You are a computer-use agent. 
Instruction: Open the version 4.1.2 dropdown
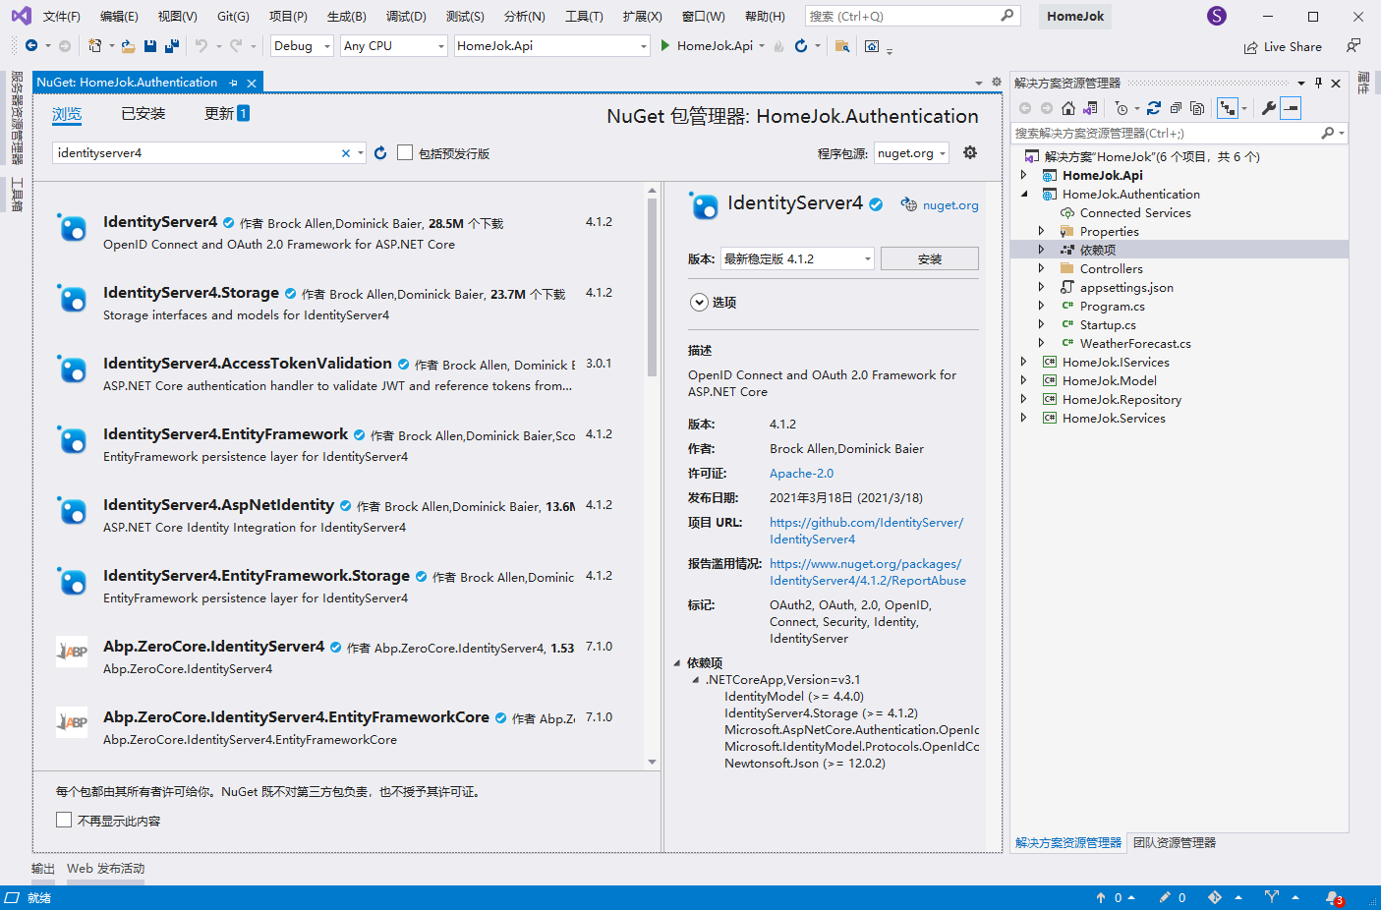[797, 258]
